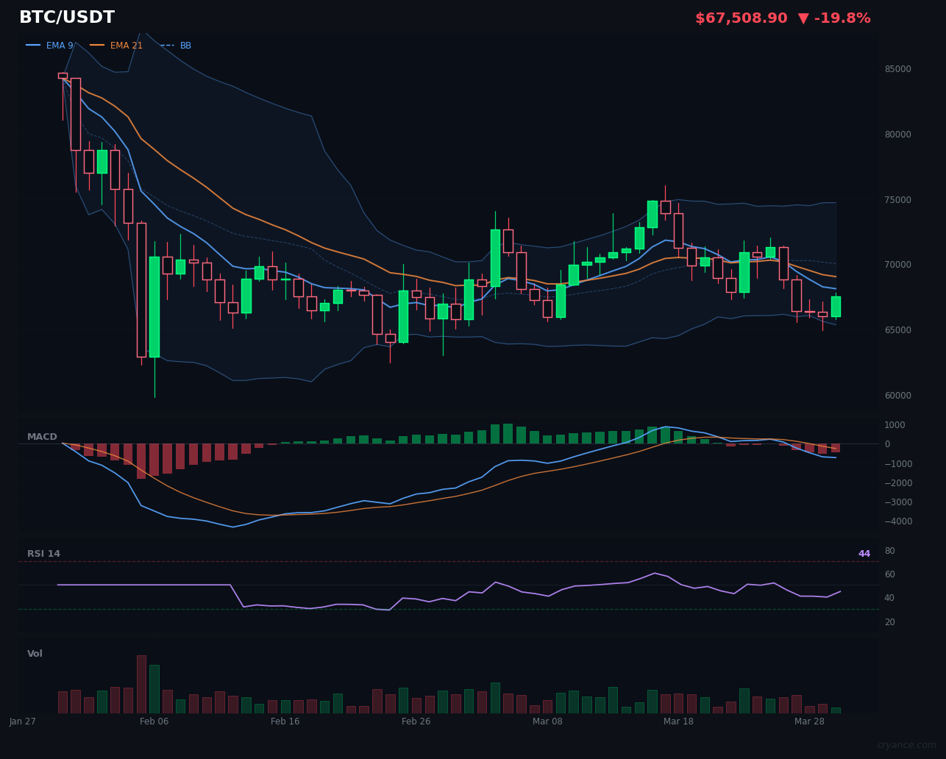Click the orange EMA 21 line swatch icon
The image size is (946, 759).
(x=98, y=45)
